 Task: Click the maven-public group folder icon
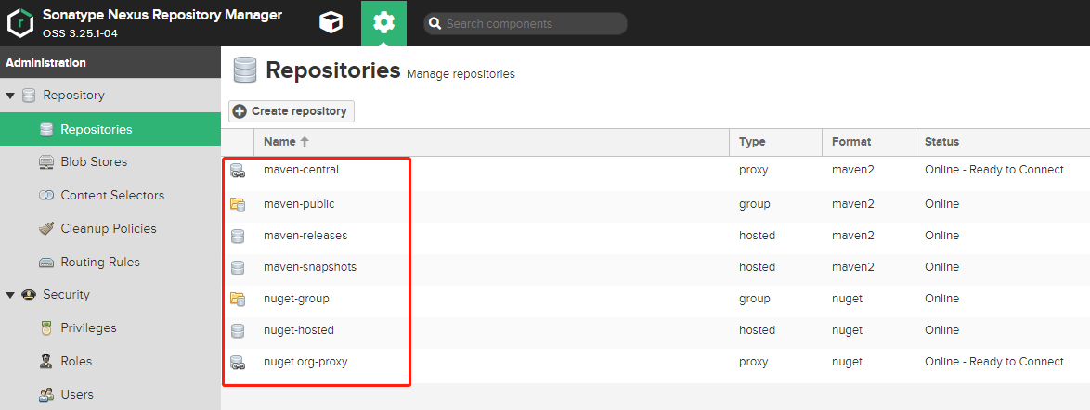tap(238, 204)
